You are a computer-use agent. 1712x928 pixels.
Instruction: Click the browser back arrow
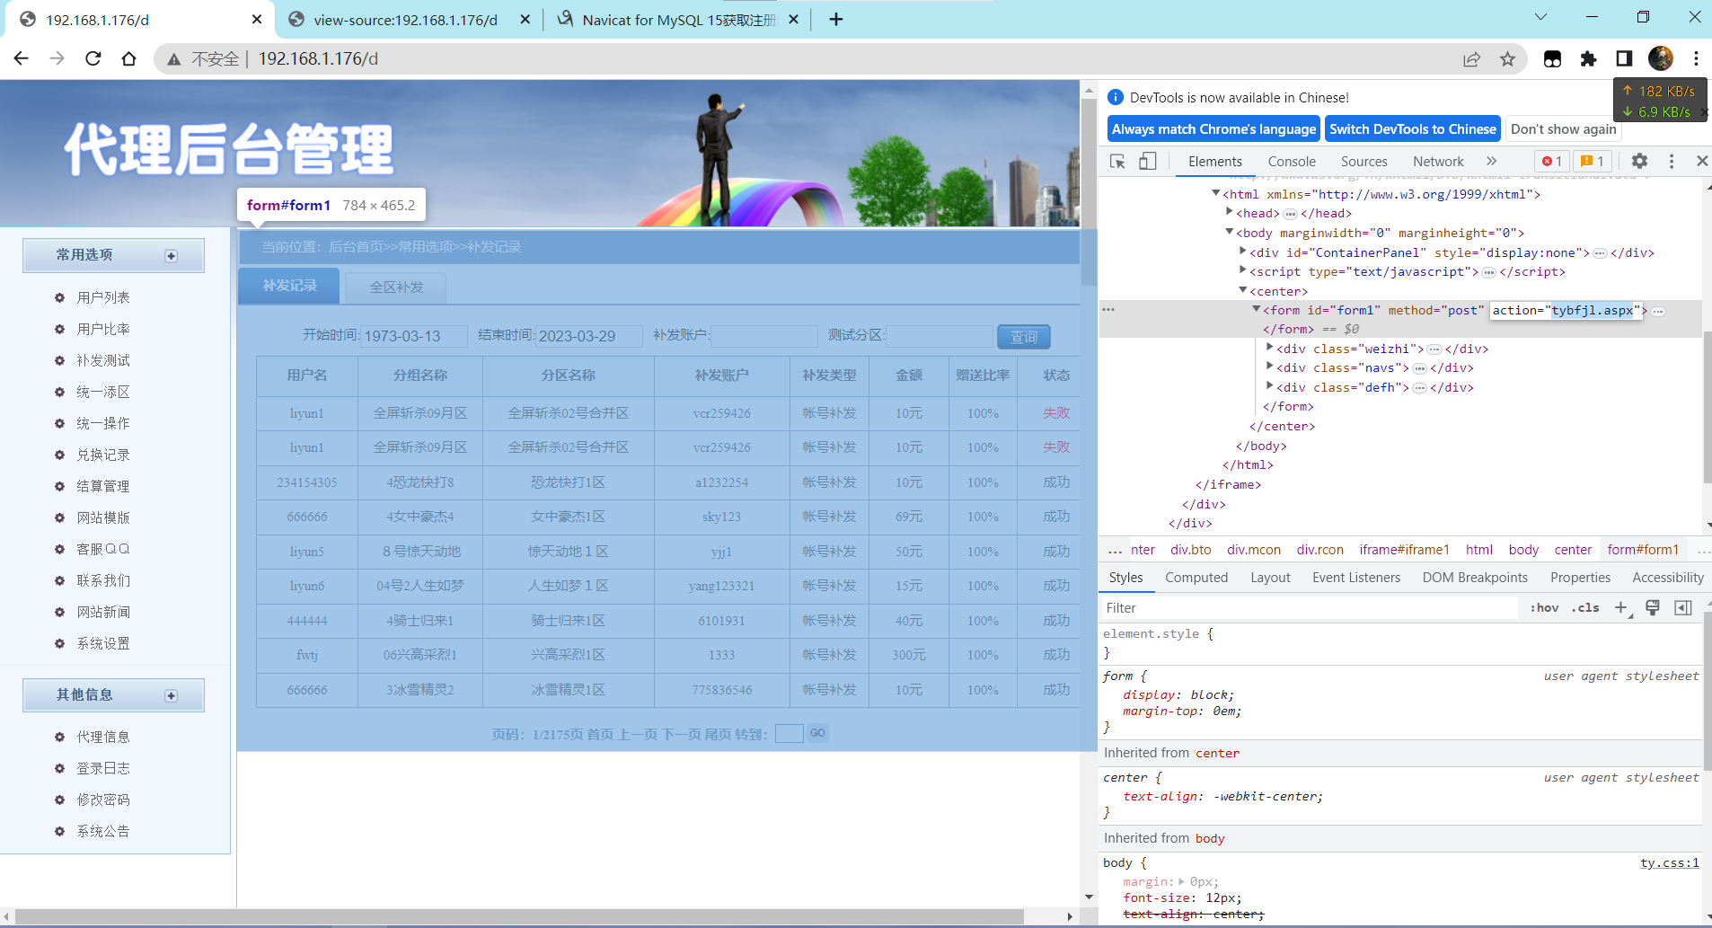click(x=22, y=58)
